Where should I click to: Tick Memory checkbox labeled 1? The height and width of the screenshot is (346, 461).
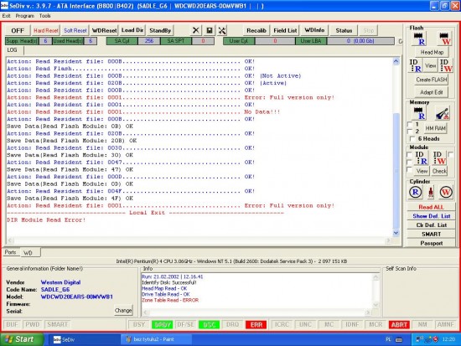(410, 124)
